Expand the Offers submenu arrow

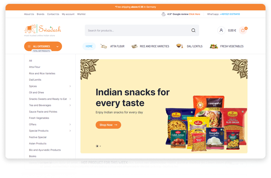point(70,124)
